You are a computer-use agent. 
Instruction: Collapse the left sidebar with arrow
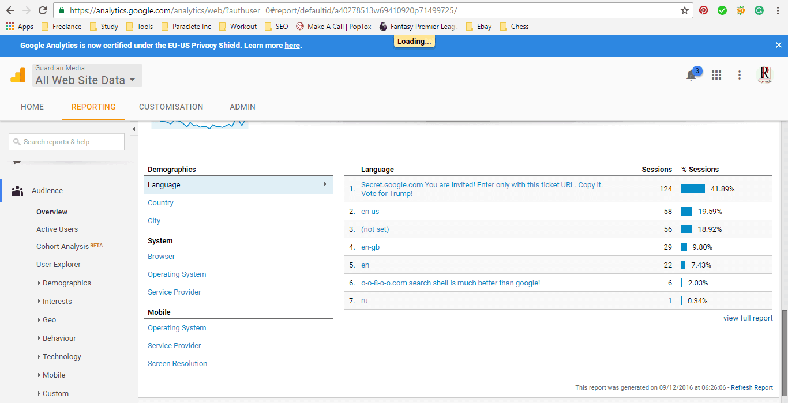(134, 129)
